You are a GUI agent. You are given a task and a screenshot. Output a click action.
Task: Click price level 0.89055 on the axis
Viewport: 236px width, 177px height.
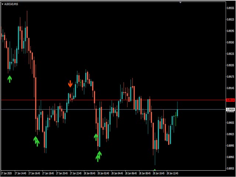[x=230, y=122]
